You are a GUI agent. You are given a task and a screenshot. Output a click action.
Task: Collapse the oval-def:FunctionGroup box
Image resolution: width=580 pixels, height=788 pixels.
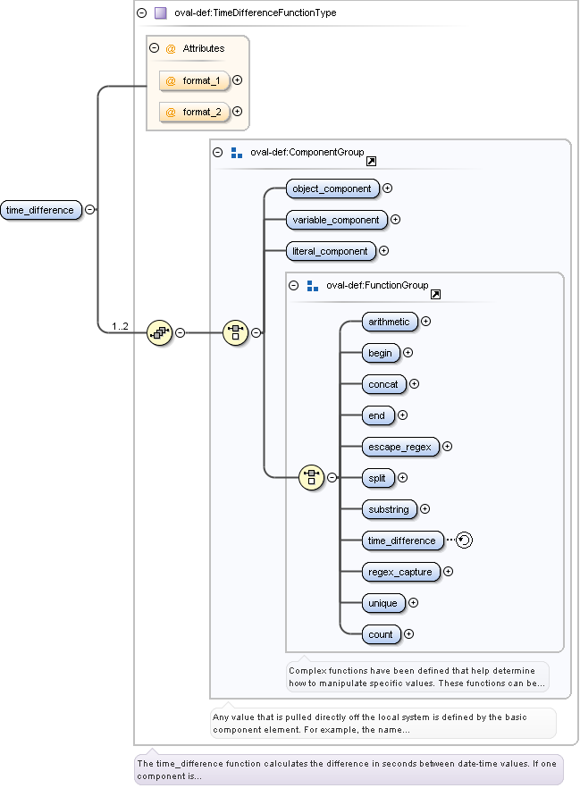293,286
